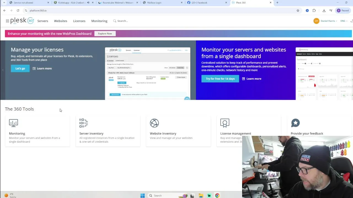This screenshot has height=198, width=353.
Task: Click the Provide your feedback star icon
Action: [295, 123]
